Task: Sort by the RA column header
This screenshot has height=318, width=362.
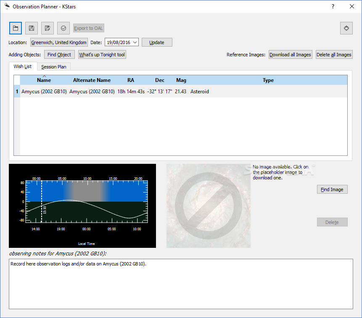Action: (x=131, y=80)
